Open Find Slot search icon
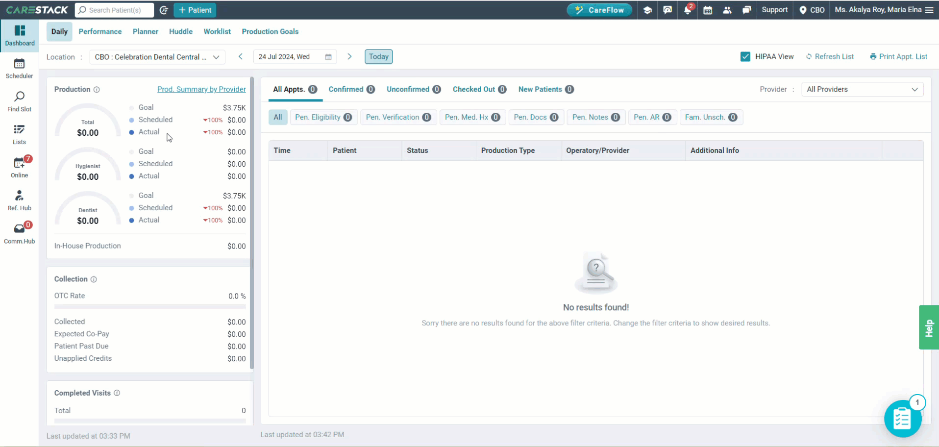The height and width of the screenshot is (447, 939). click(19, 96)
